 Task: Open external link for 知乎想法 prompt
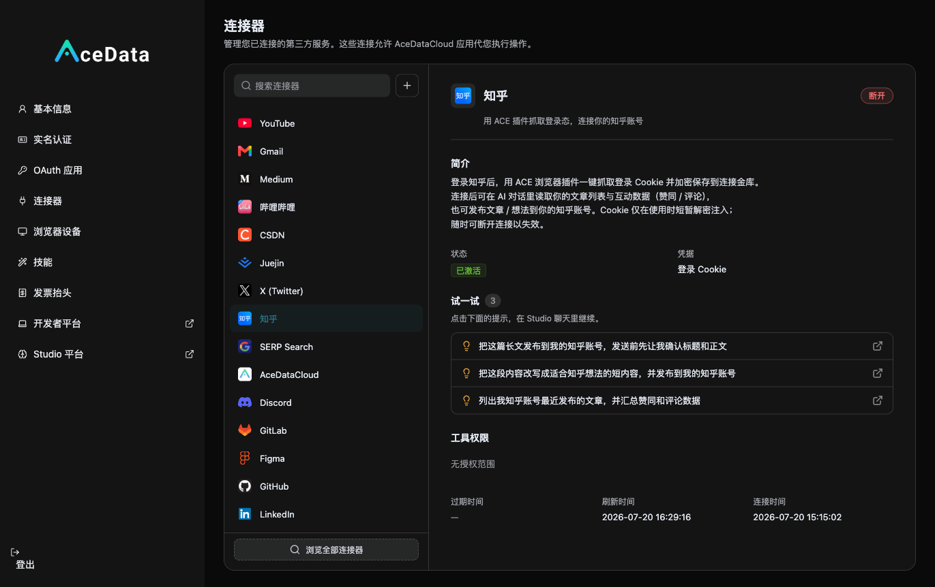point(878,373)
